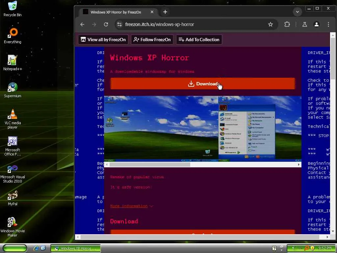337x253 pixels.
Task: Expand the tab search dropdown
Action: 298,12
